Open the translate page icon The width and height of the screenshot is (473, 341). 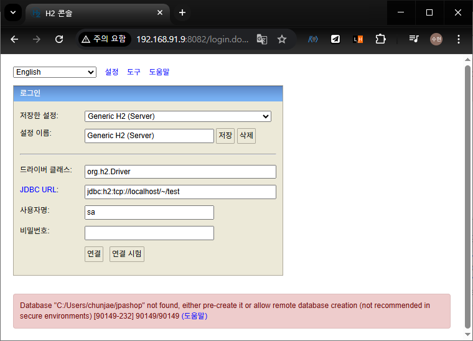(x=262, y=39)
